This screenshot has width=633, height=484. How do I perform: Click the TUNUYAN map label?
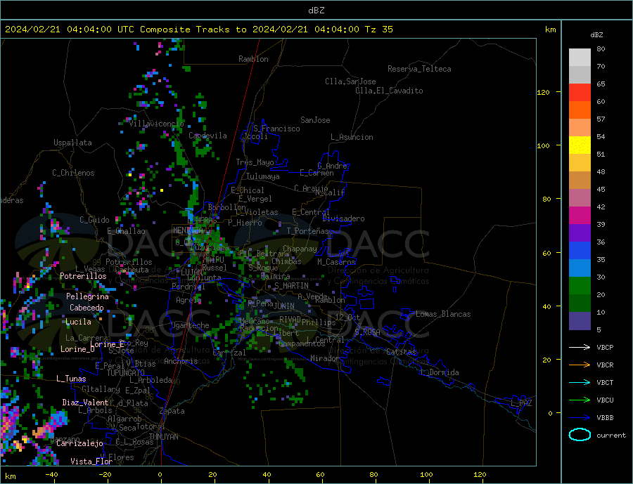coord(163,437)
